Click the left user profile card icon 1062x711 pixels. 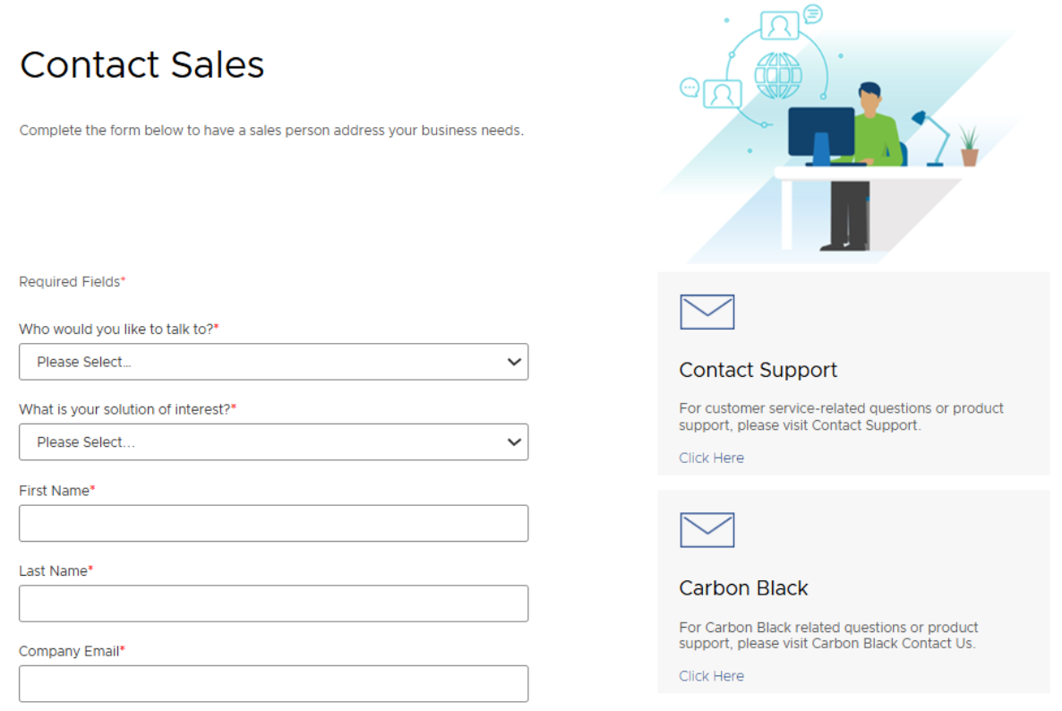pos(723,93)
